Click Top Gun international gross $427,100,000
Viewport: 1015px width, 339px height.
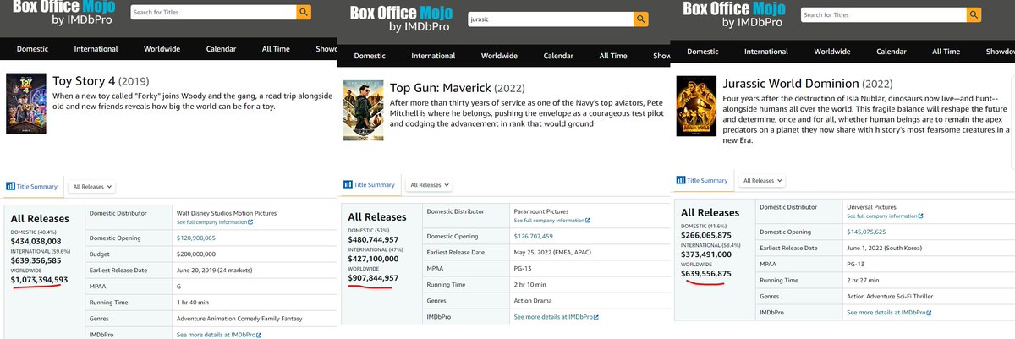coord(373,260)
